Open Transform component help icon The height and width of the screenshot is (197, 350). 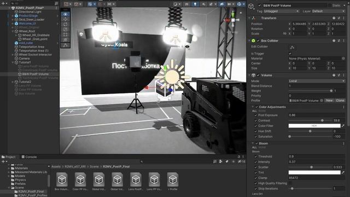[334, 18]
